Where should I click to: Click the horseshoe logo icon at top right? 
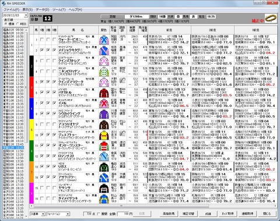pos(271,18)
